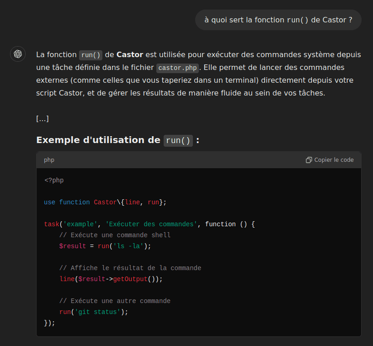The image size is (373, 346).
Task: Select the user's question message bubble
Action: tap(278, 20)
